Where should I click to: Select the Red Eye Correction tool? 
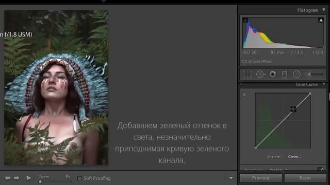click(x=273, y=74)
